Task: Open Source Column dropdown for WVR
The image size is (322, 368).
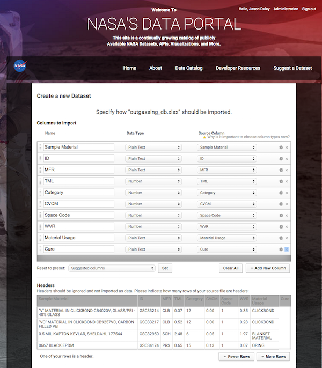Action: pyautogui.click(x=226, y=227)
